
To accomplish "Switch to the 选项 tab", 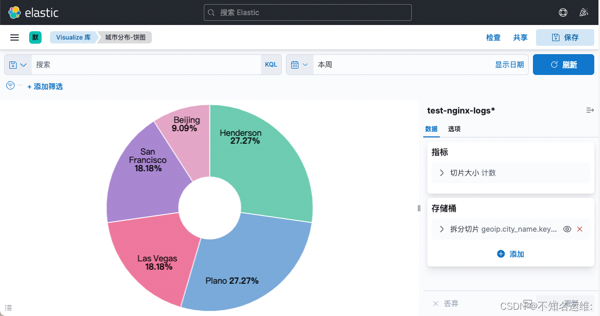I will (454, 129).
